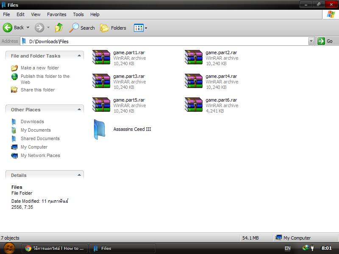339x254 pixels.
Task: Open Downloads under Other Places
Action: coord(32,121)
